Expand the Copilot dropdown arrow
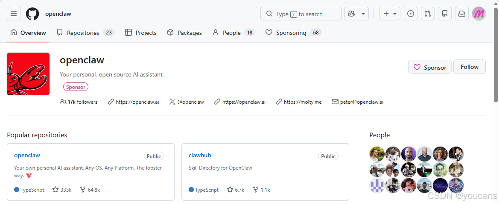 [363, 14]
